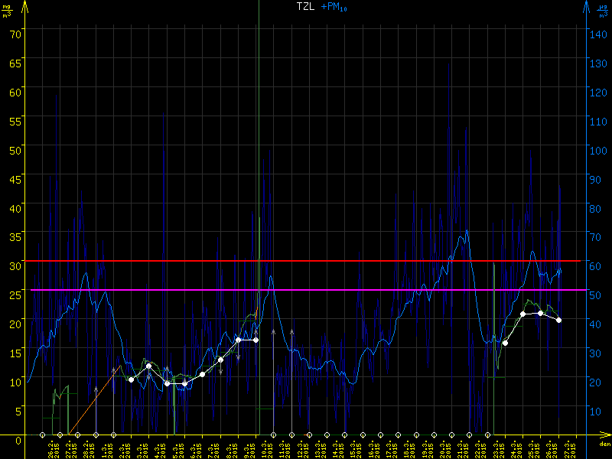Click the 10.3.2015 date label

point(265,449)
